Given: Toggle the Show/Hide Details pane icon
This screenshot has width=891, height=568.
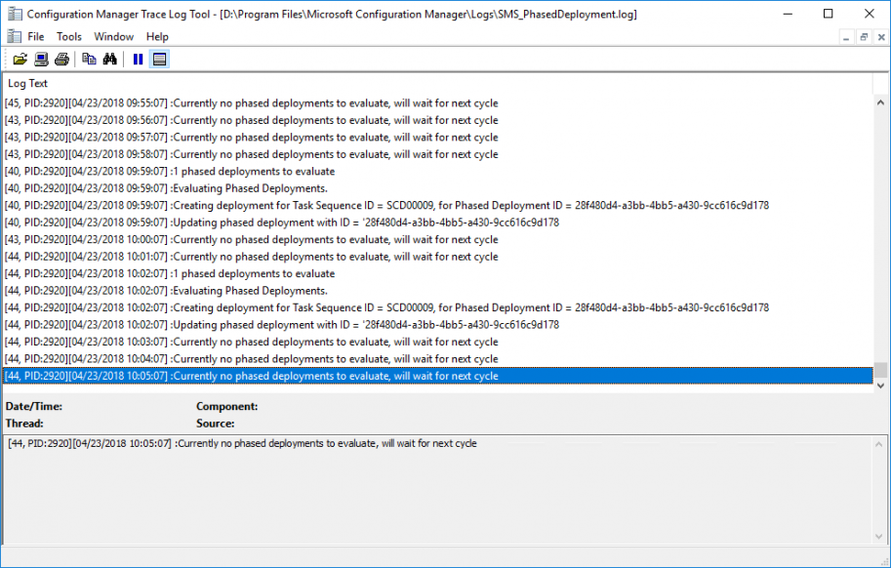Looking at the screenshot, I should point(159,60).
